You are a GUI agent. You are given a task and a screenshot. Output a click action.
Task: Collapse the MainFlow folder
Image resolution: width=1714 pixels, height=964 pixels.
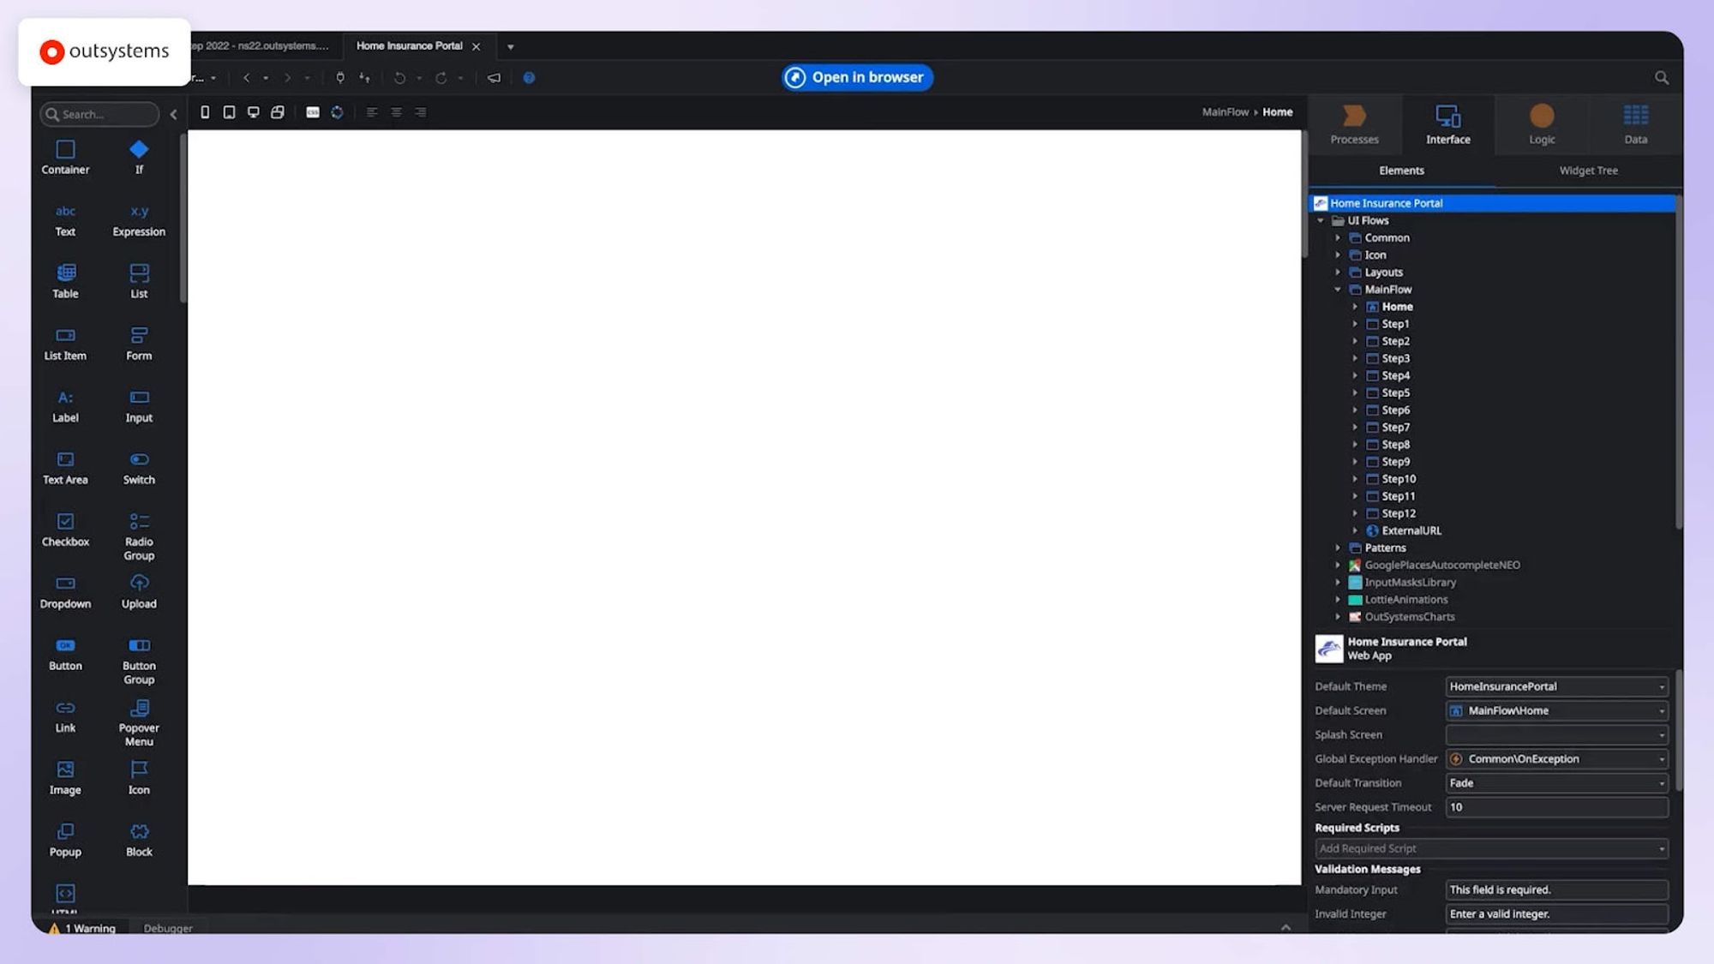(x=1338, y=290)
